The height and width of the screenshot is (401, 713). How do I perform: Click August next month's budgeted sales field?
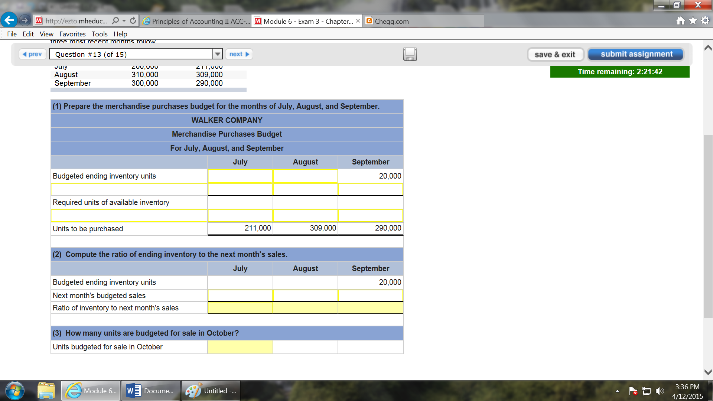[x=305, y=296]
